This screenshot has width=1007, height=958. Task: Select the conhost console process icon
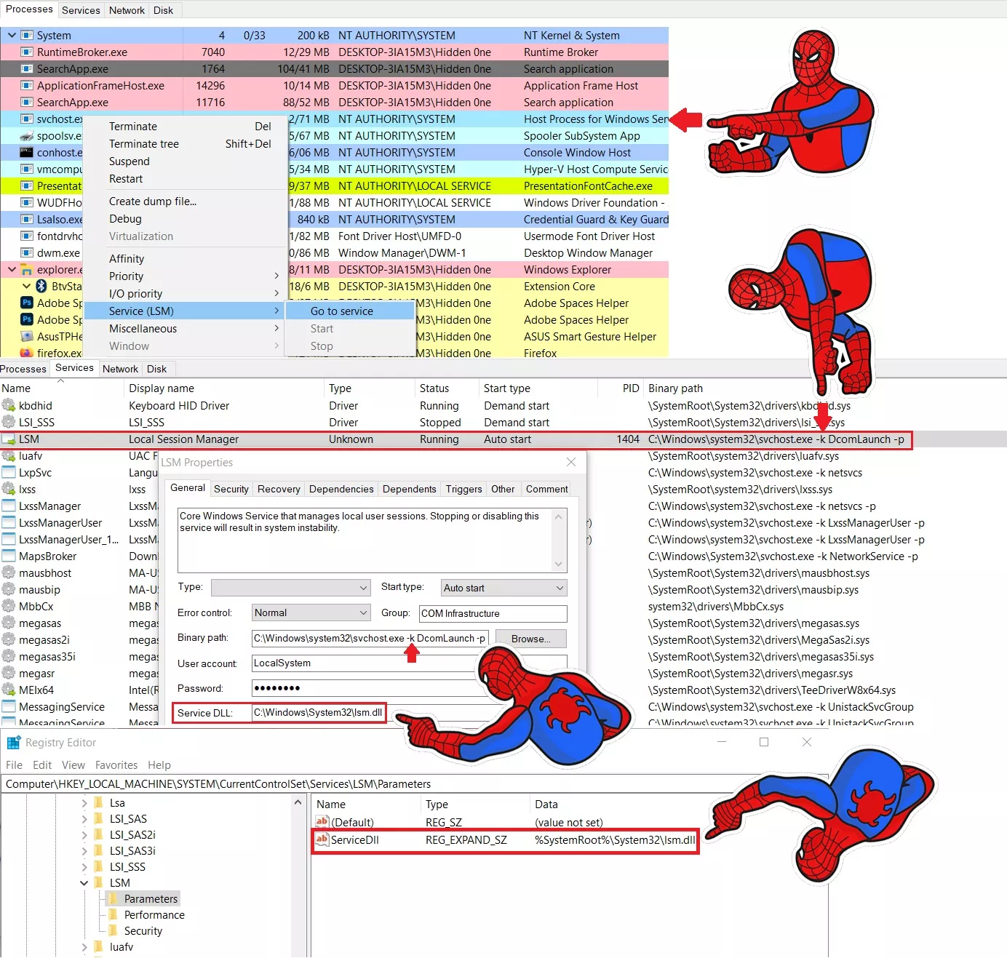27,152
